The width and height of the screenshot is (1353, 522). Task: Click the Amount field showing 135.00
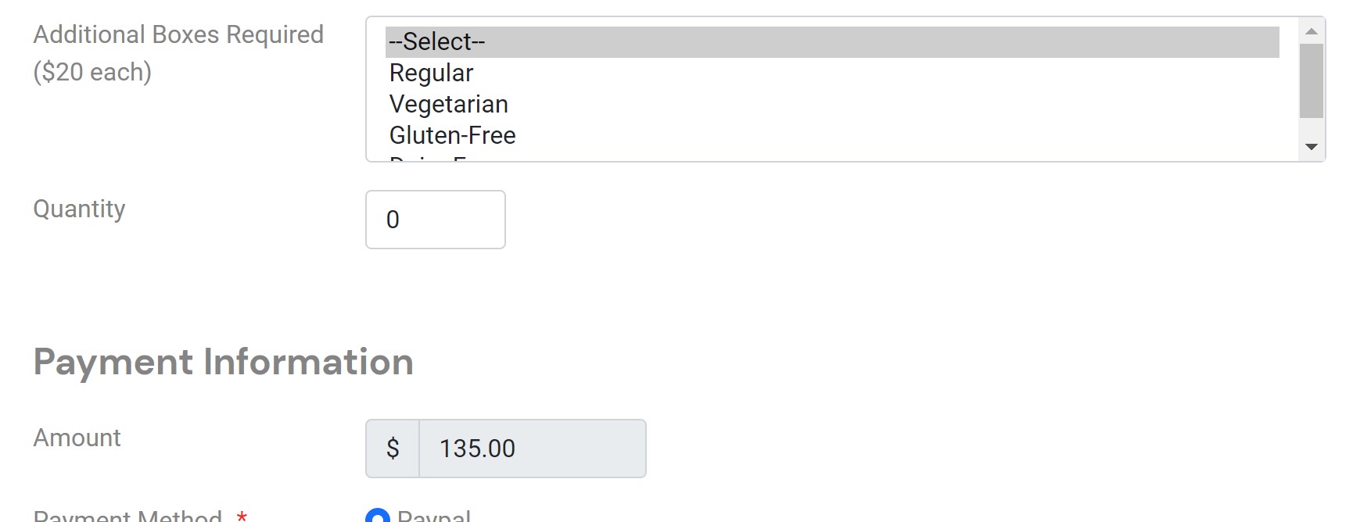(532, 449)
